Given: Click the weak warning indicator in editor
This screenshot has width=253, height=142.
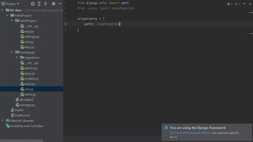Looking at the screenshot, I should [x=237, y=4].
